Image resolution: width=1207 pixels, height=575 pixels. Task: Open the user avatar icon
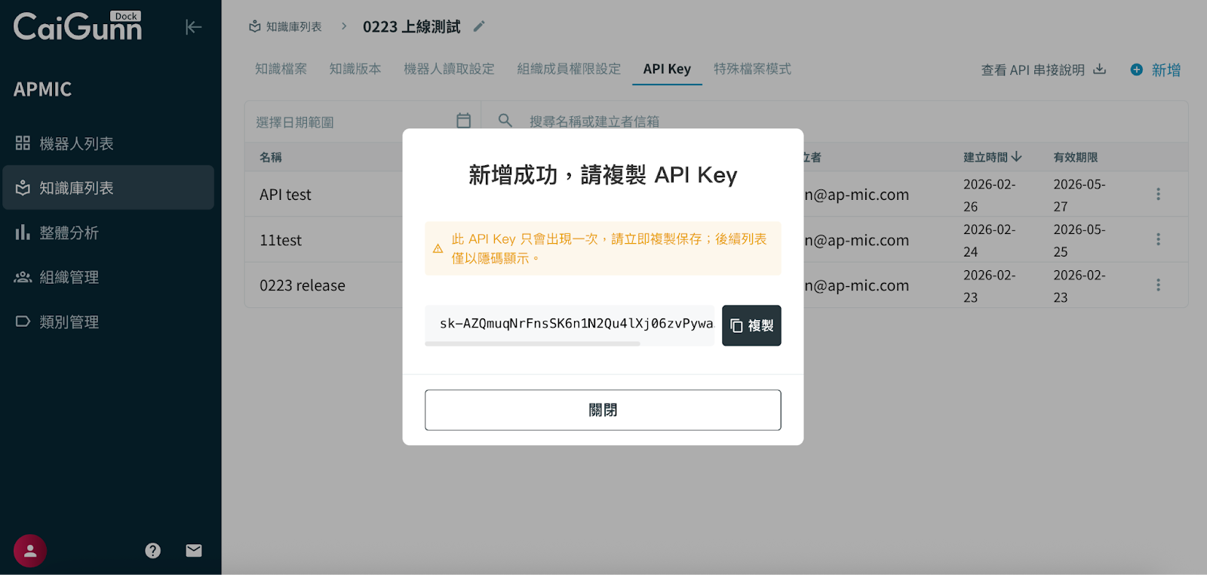(x=30, y=551)
